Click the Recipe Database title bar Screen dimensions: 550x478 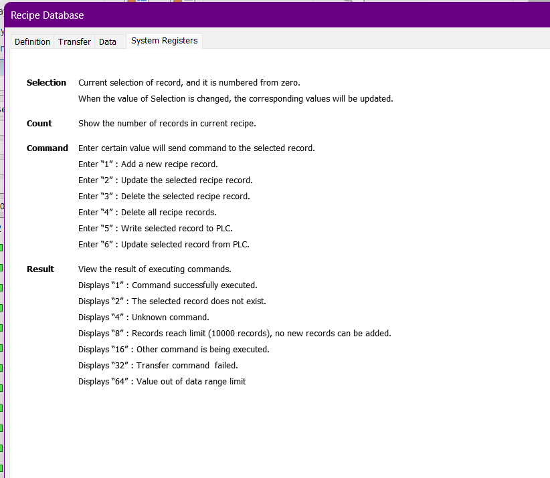click(268, 15)
